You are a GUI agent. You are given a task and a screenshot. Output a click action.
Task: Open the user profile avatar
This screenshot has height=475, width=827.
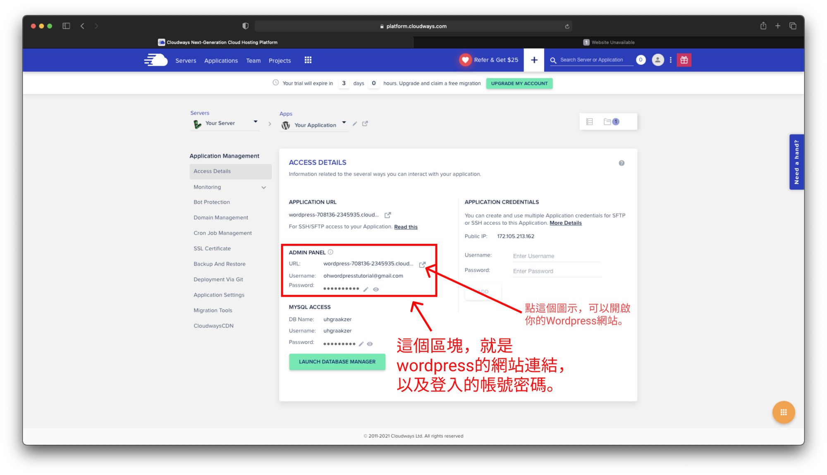pos(657,60)
